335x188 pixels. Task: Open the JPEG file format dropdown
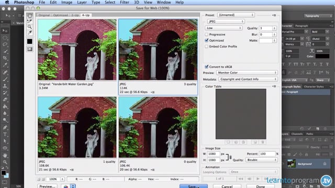[x=226, y=21]
